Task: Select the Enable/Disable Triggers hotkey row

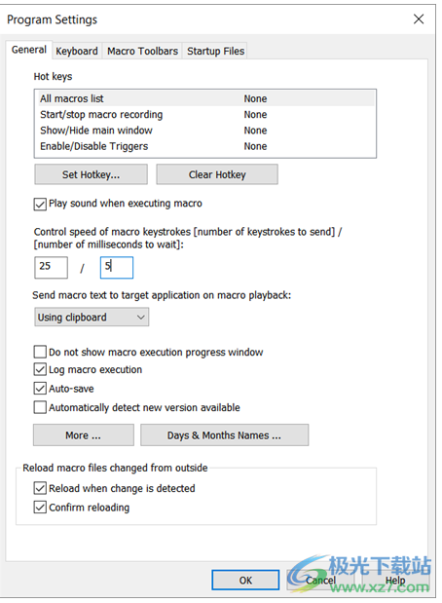Action: [x=205, y=146]
